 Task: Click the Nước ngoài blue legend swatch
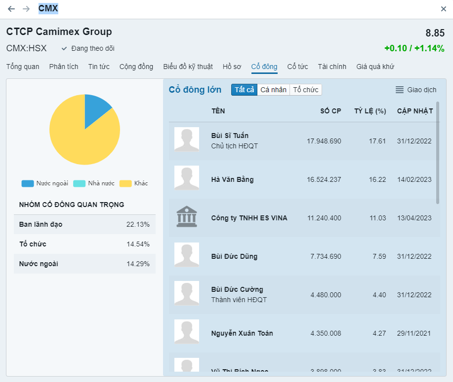coord(28,183)
